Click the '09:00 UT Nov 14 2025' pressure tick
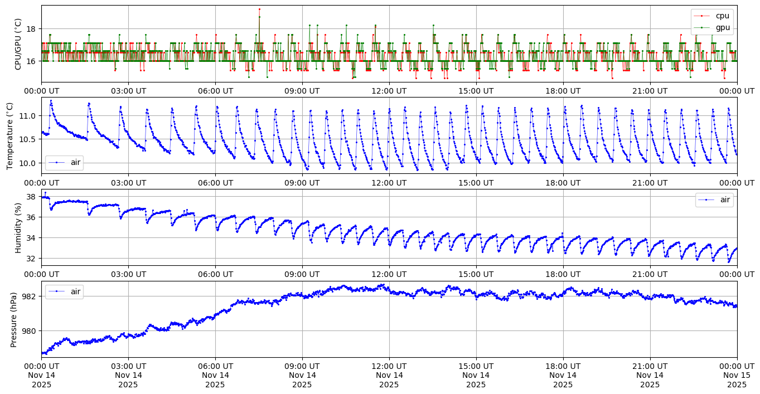Screen dimensions: 760x394 pos(302,375)
